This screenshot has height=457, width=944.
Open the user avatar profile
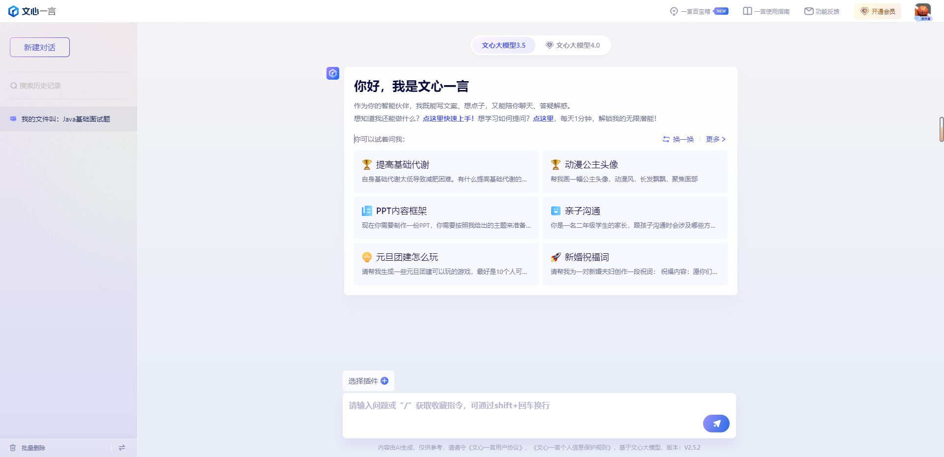(923, 12)
